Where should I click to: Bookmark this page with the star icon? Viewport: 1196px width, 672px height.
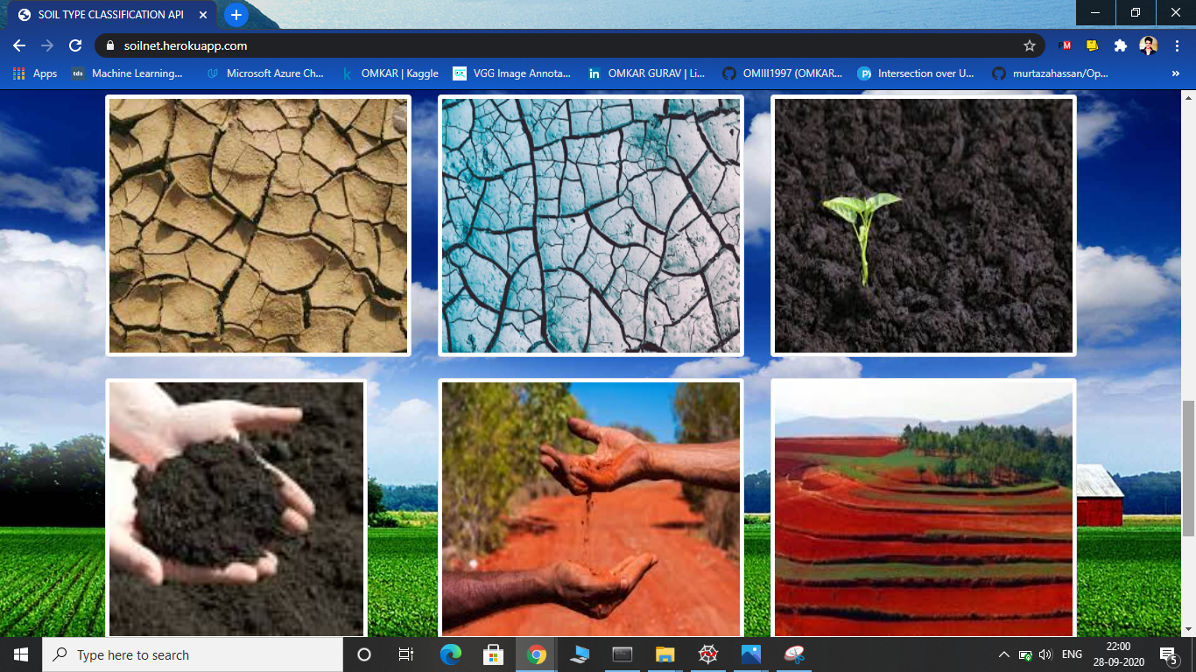pos(1030,45)
